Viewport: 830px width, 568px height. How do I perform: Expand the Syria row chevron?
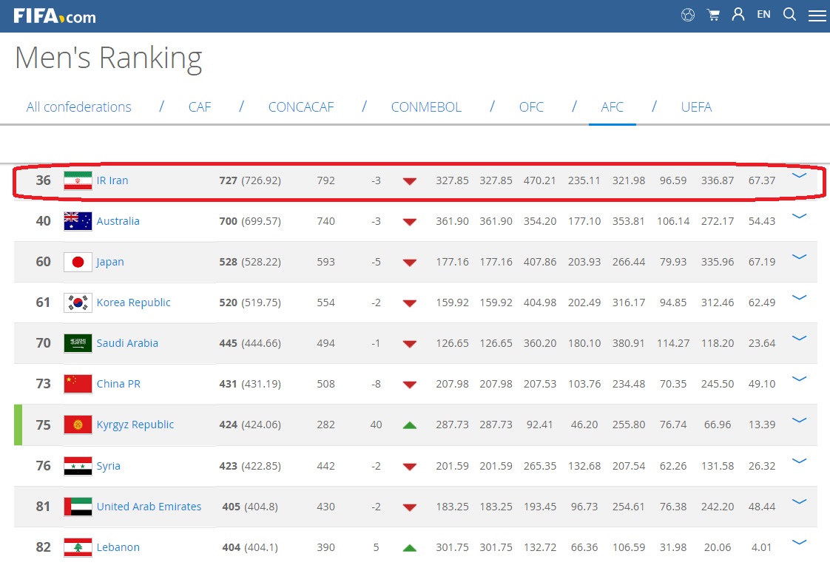coord(799,461)
